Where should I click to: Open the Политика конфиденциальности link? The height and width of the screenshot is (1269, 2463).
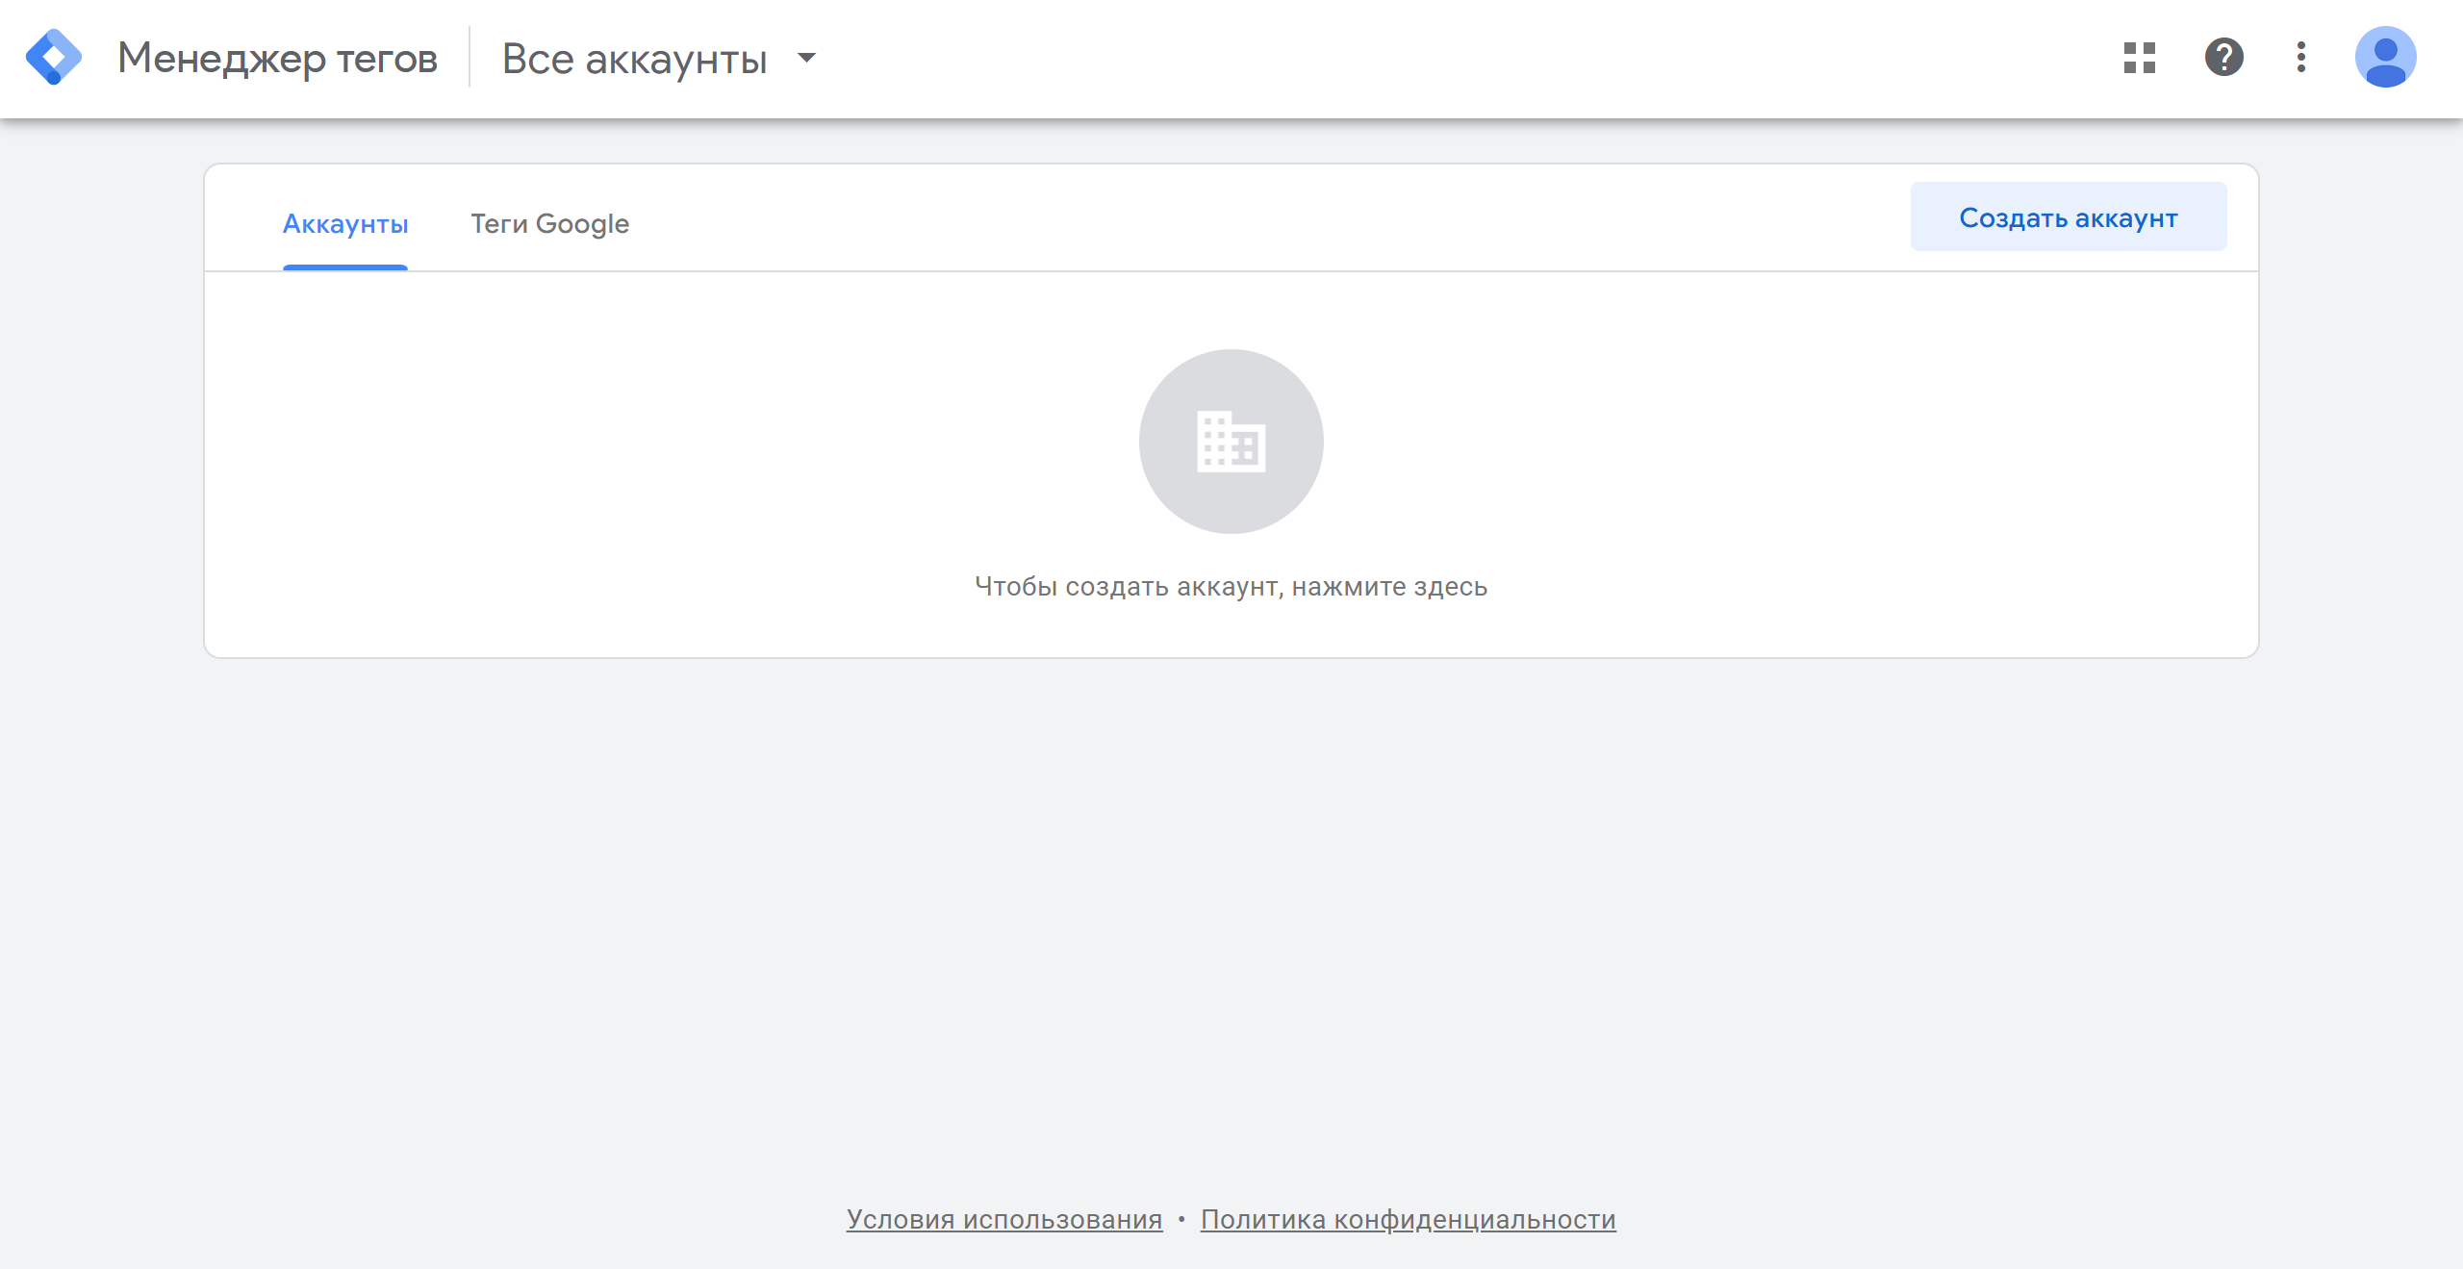pyautogui.click(x=1408, y=1219)
